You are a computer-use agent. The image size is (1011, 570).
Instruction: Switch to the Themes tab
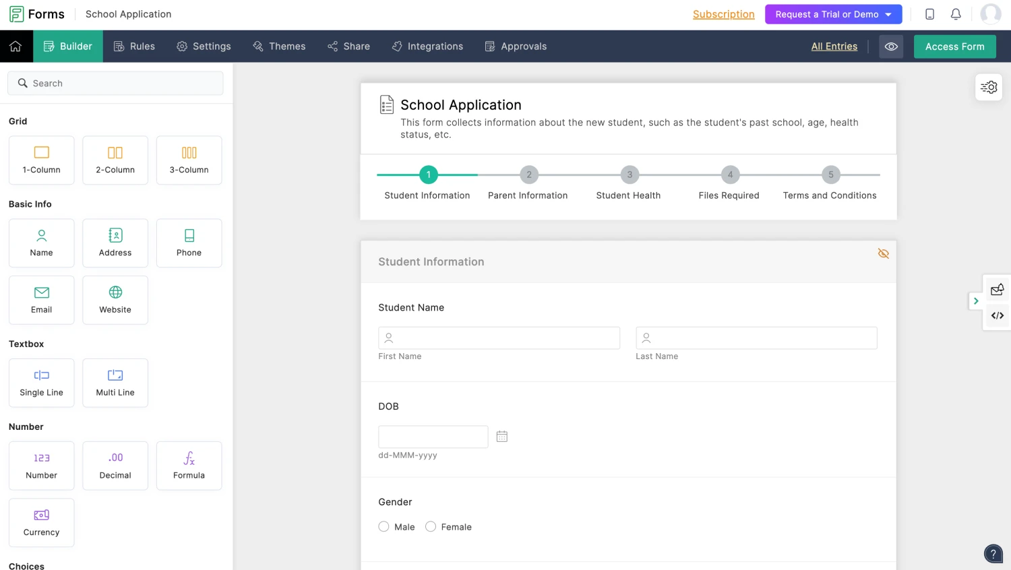click(x=279, y=46)
